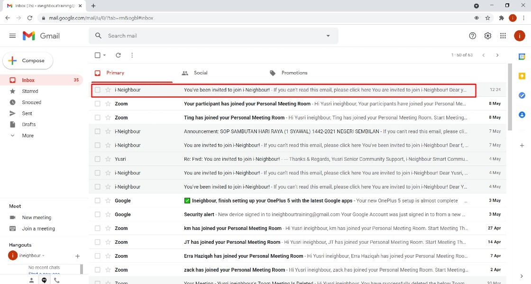Show search options dropdown arrow
The image size is (531, 284).
[x=328, y=36]
